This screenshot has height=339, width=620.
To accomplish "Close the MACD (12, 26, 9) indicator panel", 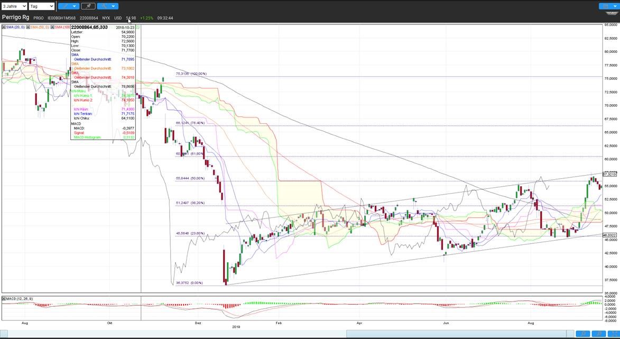I will 4,299.
